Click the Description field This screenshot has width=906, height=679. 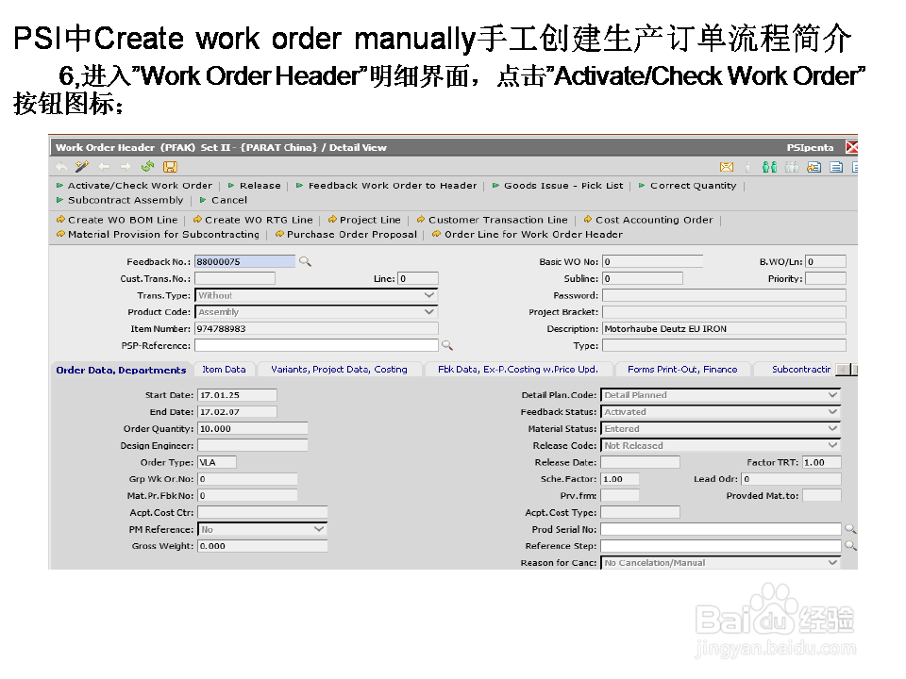tap(724, 328)
